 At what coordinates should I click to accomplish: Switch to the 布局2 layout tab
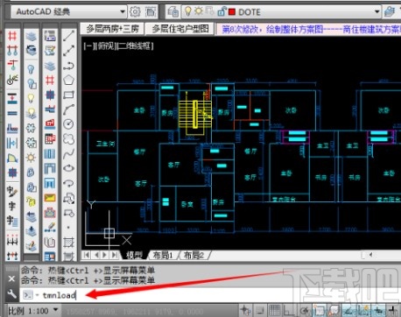tap(193, 256)
